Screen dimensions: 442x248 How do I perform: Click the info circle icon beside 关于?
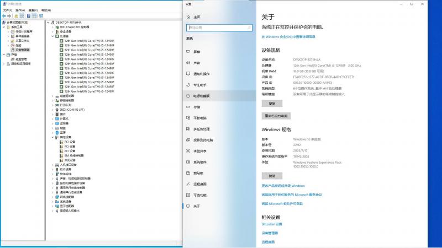coord(188,206)
